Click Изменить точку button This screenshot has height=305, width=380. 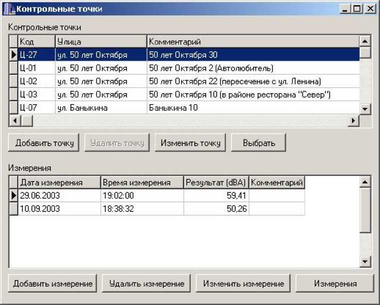[x=190, y=143]
